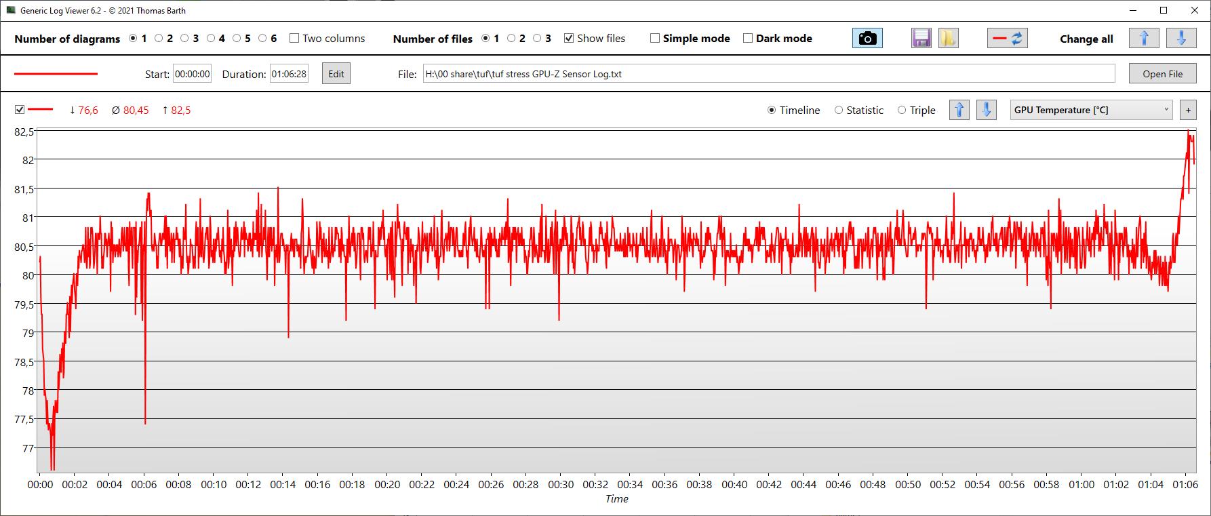Click the Change all up arrow
Viewport: 1211px width, 516px height.
click(1143, 39)
